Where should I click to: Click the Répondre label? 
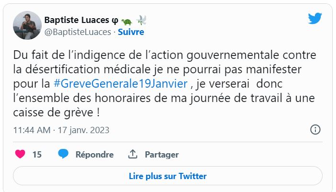point(94,154)
